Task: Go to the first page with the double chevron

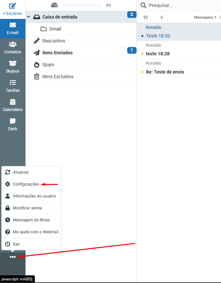Action: pos(145,17)
